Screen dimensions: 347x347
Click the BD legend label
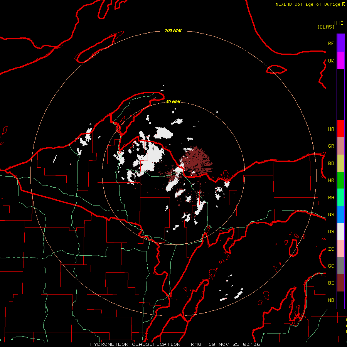pyautogui.click(x=331, y=163)
